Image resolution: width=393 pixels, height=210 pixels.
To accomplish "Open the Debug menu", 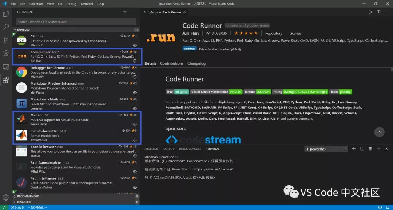I will (x=71, y=4).
